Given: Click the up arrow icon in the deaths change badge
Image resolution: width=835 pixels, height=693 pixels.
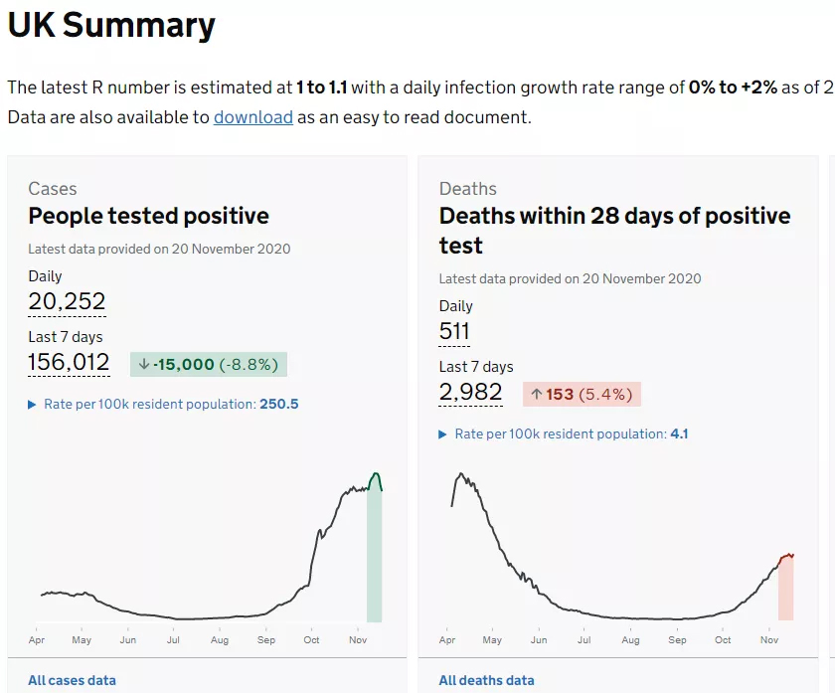Looking at the screenshot, I should 536,394.
